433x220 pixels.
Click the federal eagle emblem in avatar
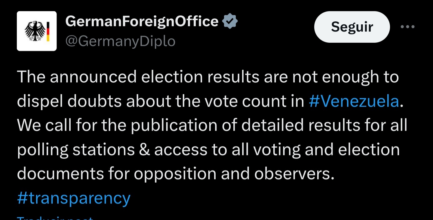pyautogui.click(x=34, y=31)
